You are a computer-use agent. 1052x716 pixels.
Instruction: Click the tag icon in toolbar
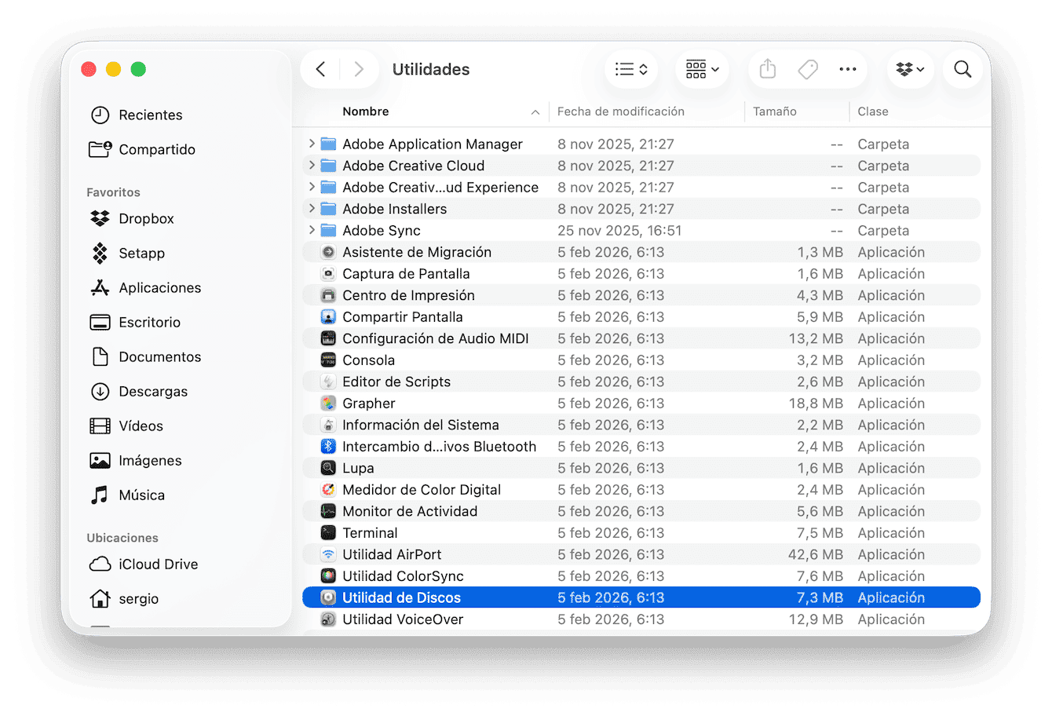(808, 69)
